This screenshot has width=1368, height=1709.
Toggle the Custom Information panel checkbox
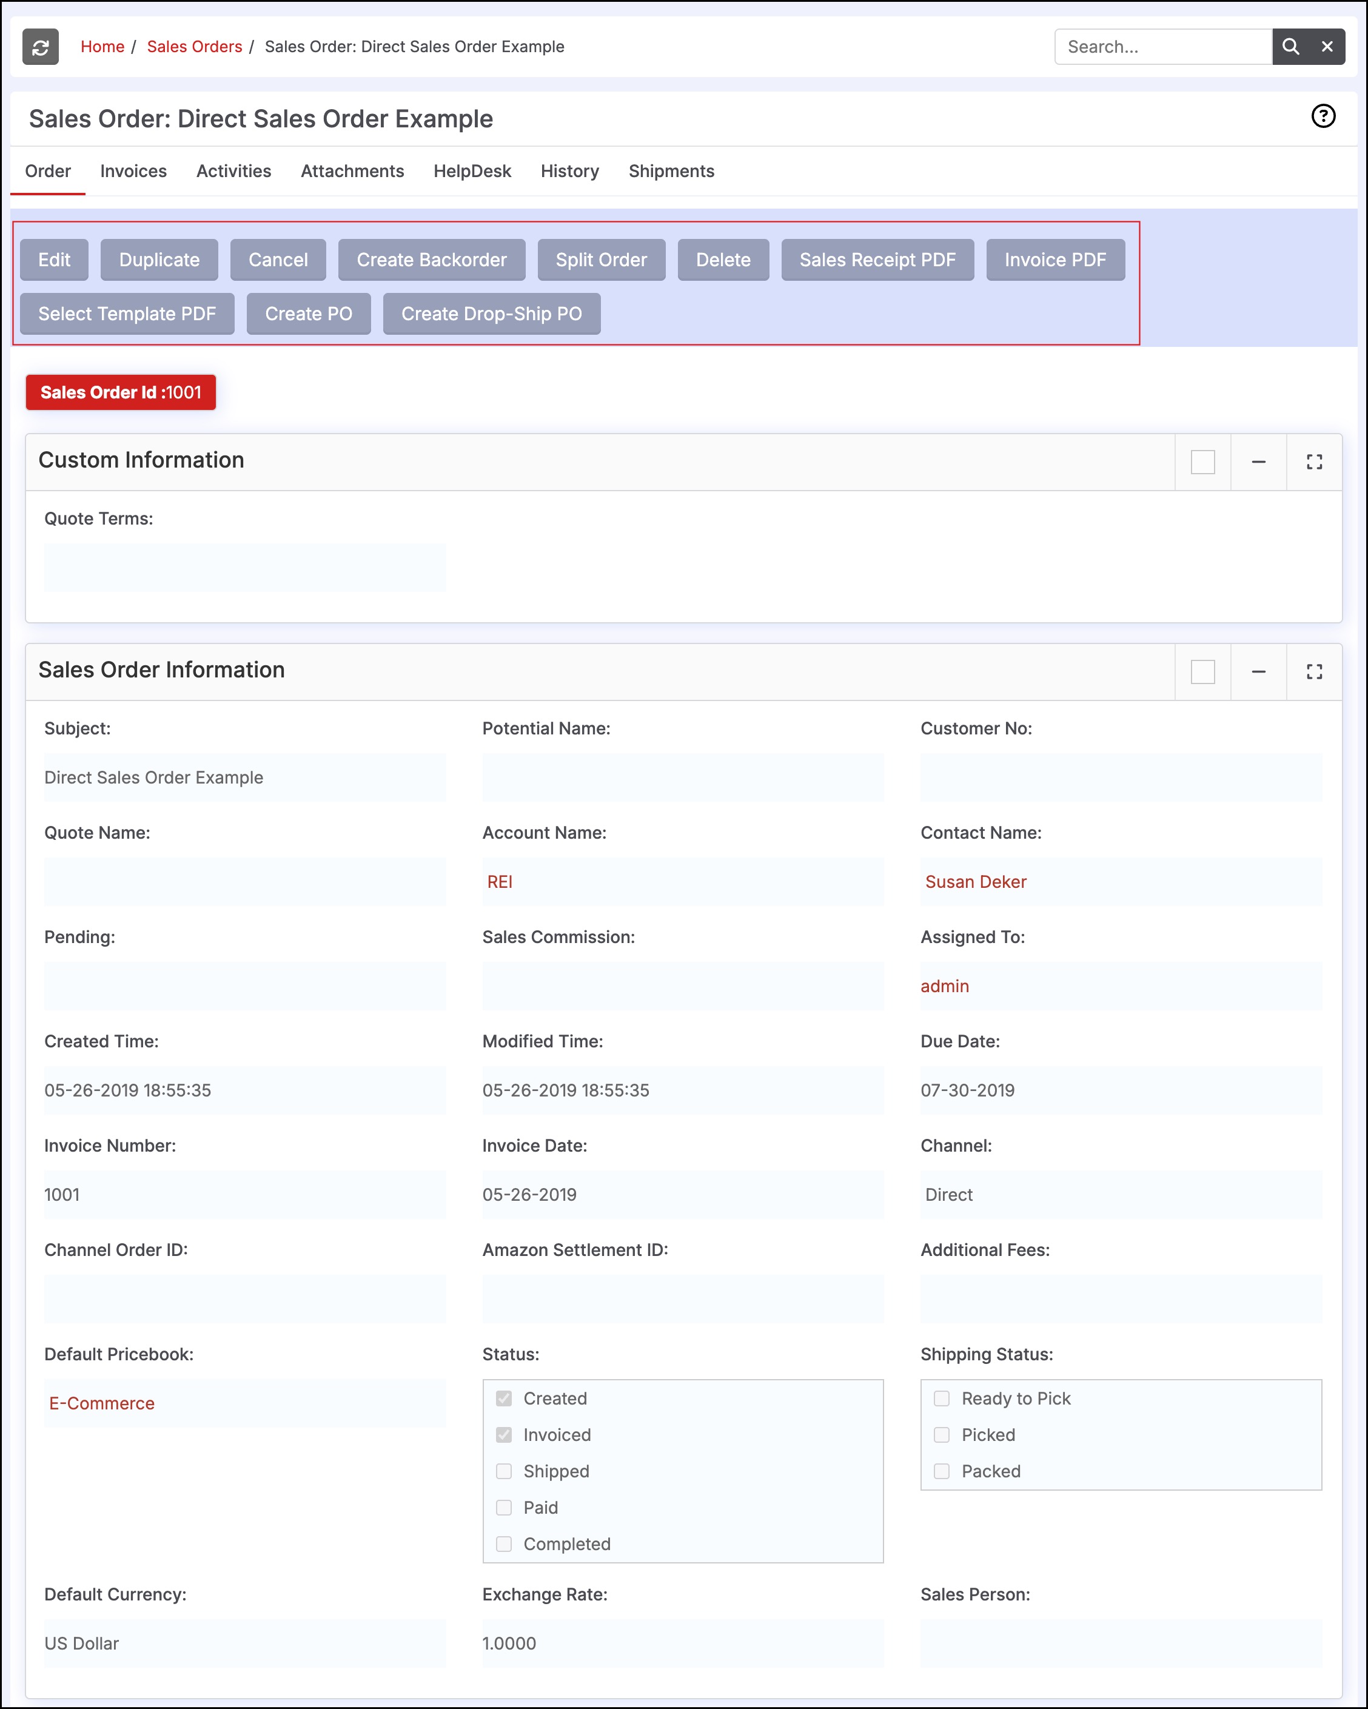[x=1202, y=462]
